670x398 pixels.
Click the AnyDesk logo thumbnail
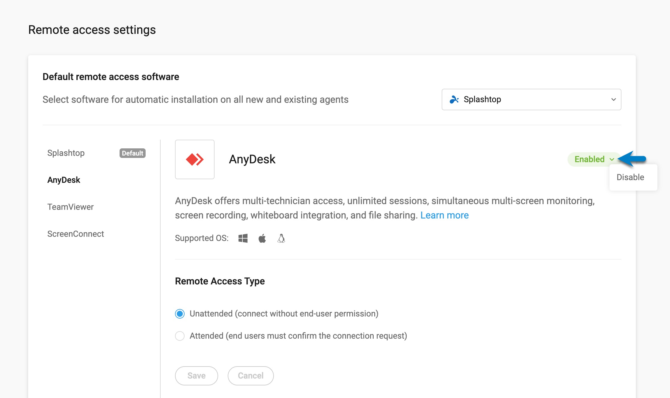click(195, 159)
